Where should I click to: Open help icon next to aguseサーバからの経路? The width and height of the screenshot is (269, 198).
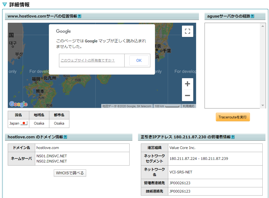(x=252, y=16)
